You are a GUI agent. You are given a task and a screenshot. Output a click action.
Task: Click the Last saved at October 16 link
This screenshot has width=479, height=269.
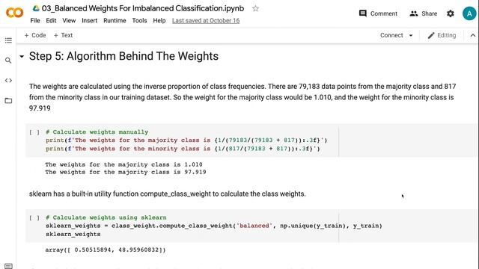coord(206,20)
